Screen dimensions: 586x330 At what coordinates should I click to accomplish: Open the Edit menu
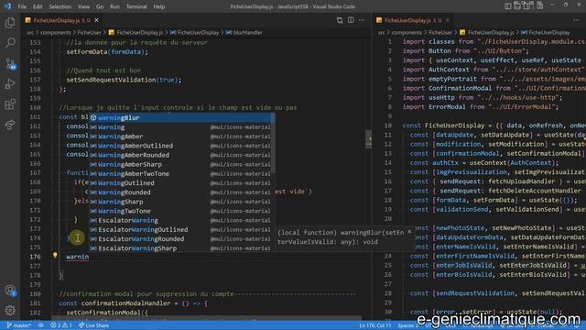coord(38,6)
